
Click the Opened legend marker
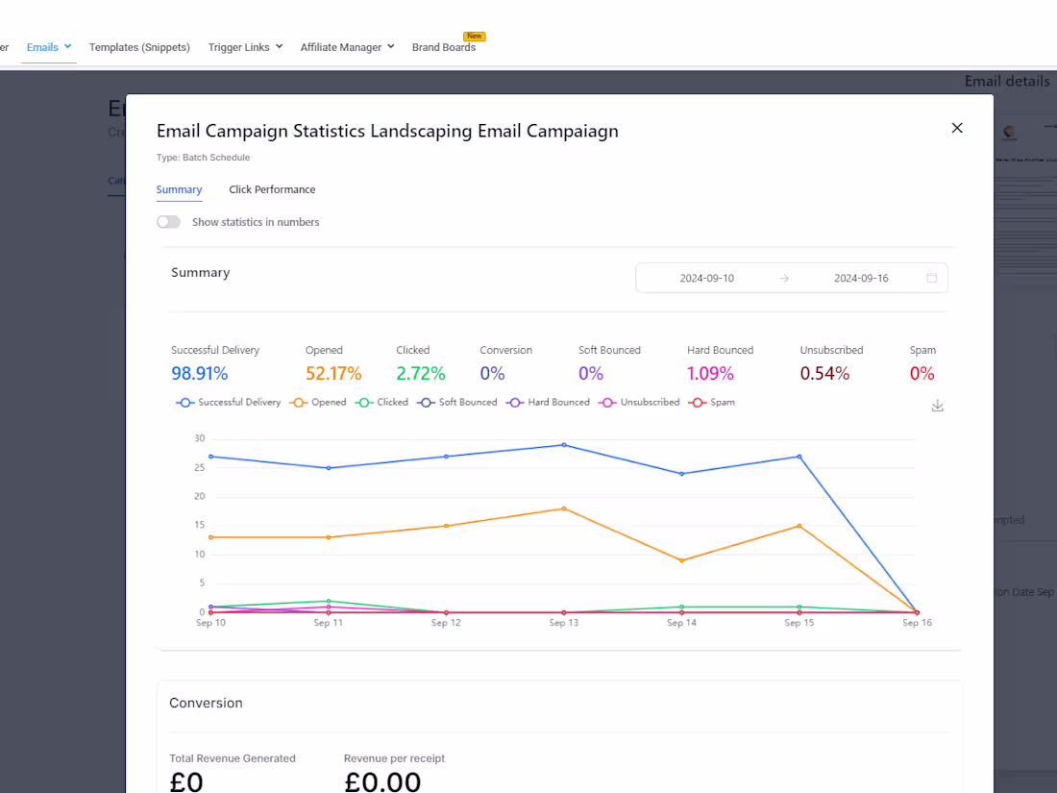(298, 402)
